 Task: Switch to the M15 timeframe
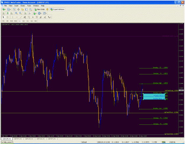[12, 21]
